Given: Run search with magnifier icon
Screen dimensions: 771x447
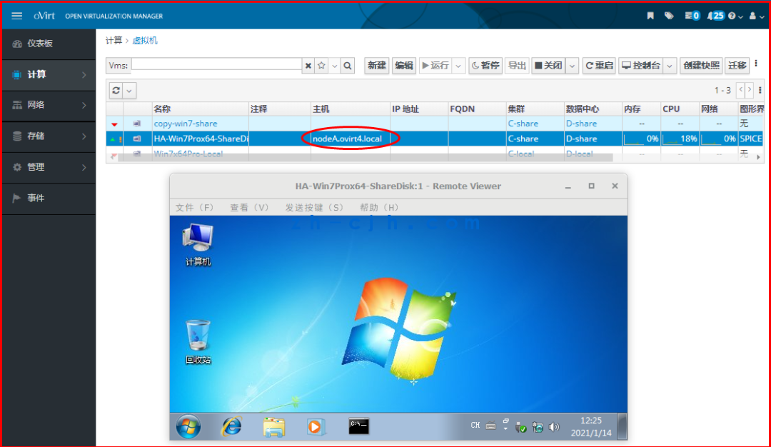Looking at the screenshot, I should 348,66.
